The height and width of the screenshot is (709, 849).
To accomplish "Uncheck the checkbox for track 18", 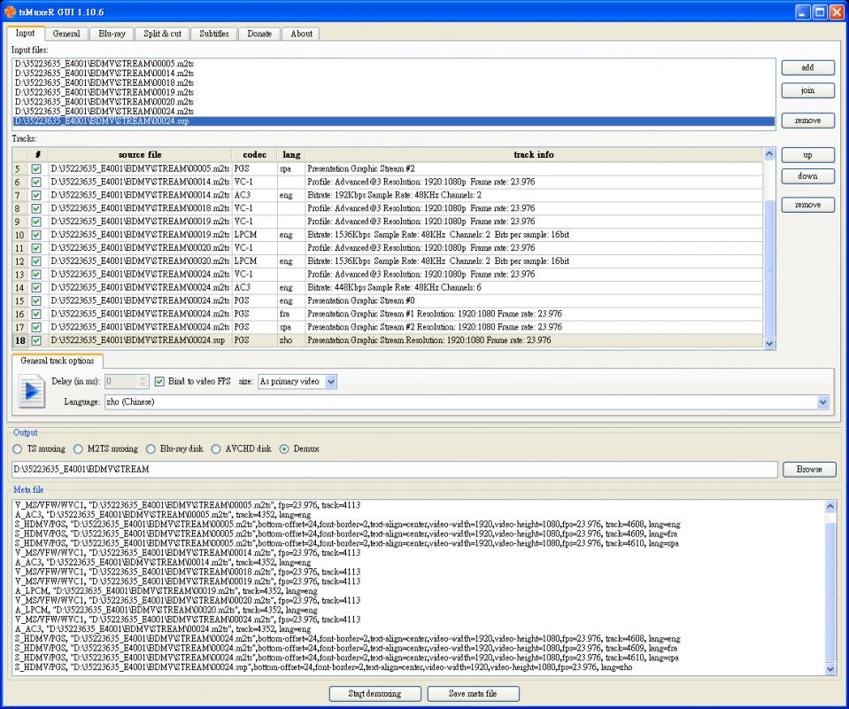I will (x=35, y=340).
